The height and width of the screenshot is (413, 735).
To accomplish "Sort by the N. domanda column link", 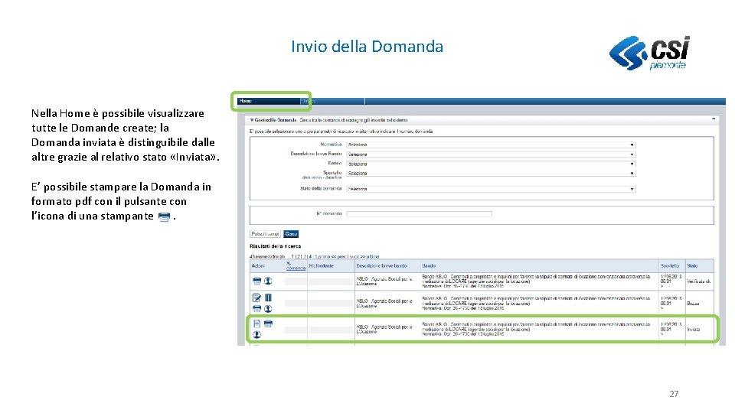I will (296, 266).
